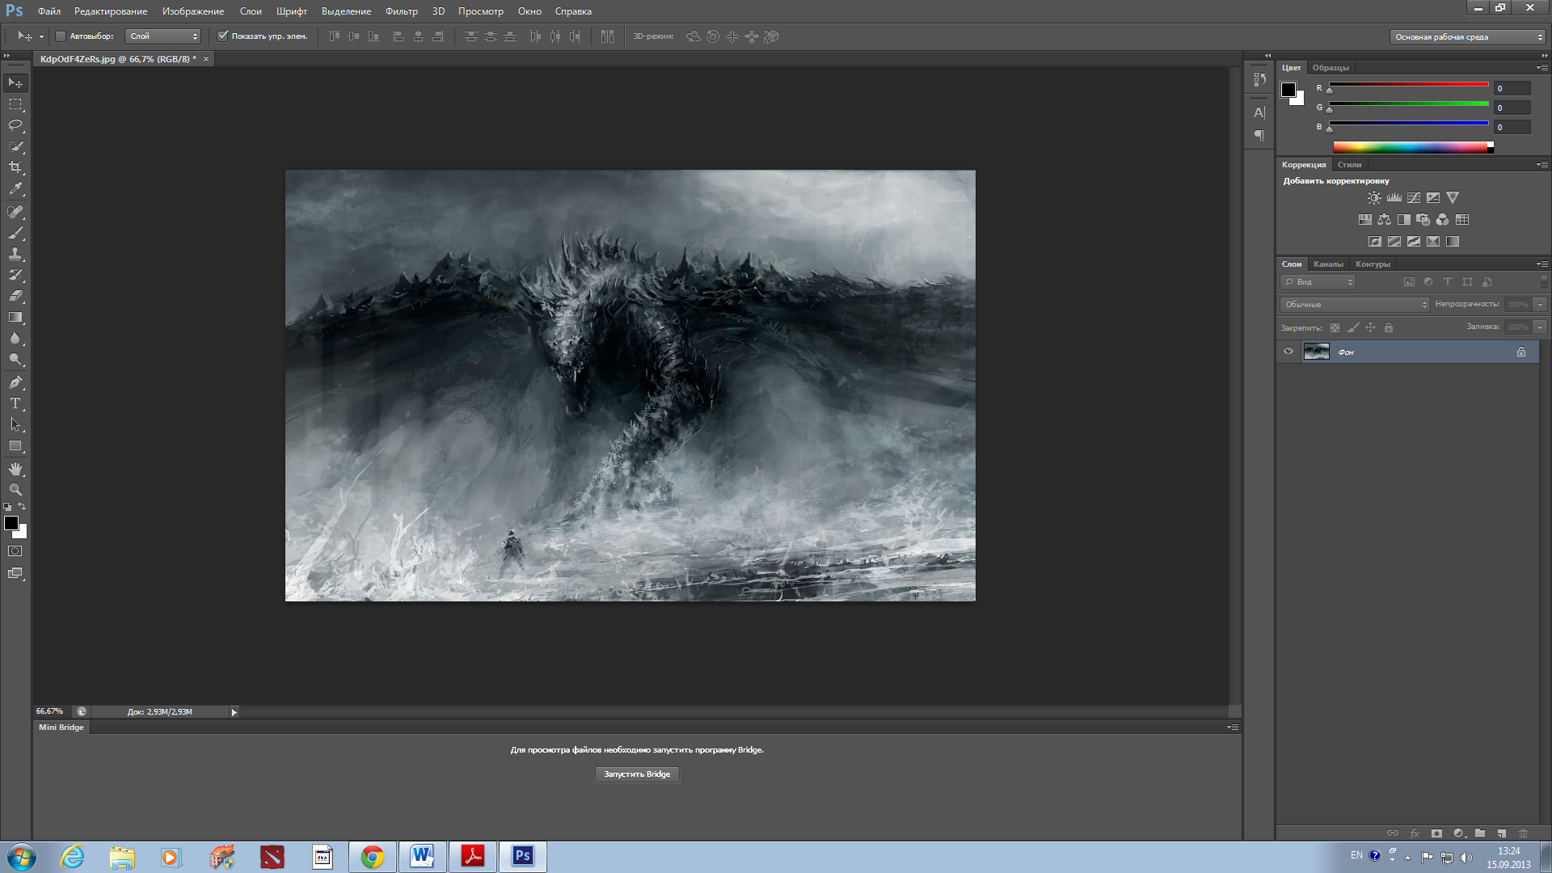The image size is (1552, 873).
Task: Open Основная рабочая среда workspace dropdown
Action: point(1467,37)
